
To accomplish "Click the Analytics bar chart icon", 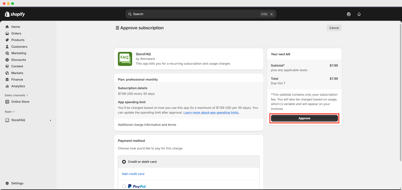I will (7, 86).
